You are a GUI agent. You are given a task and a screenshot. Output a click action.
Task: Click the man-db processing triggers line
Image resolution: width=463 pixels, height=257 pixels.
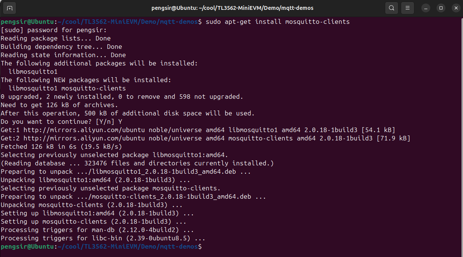coord(97,230)
